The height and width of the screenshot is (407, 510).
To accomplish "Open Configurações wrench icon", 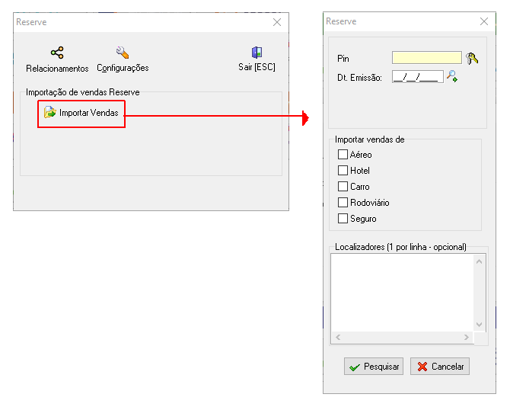I will pos(123,52).
